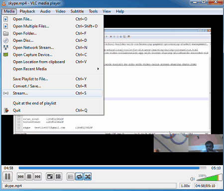Viewport: 224px width, 191px height.
Task: Open the Media menu
Action: (x=9, y=11)
